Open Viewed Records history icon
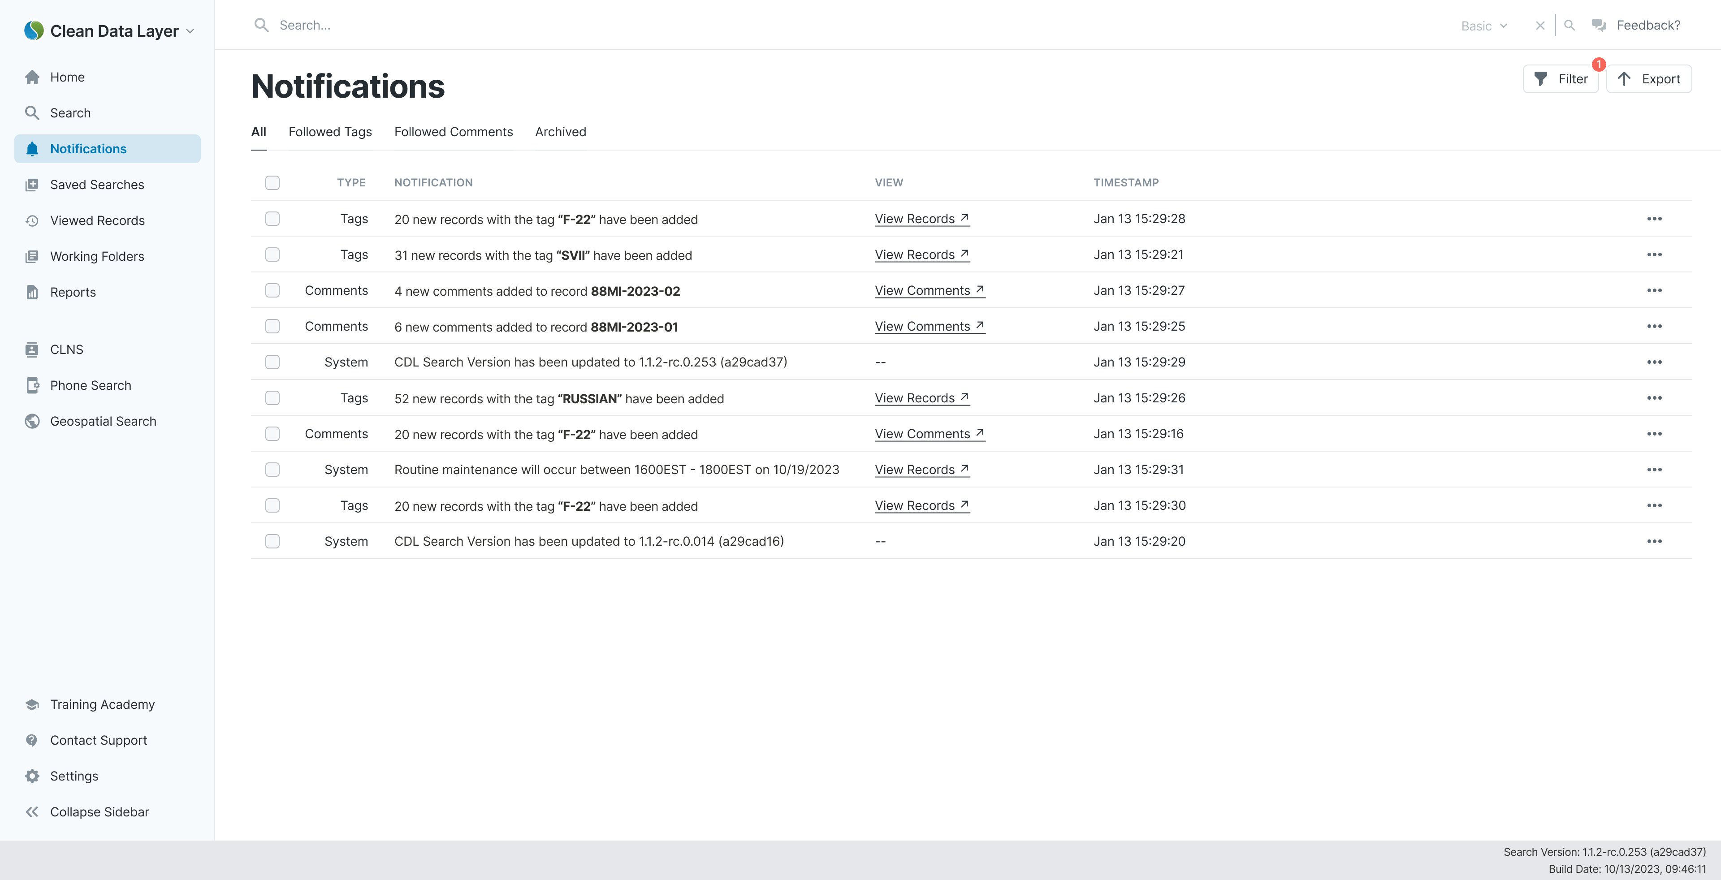Image resolution: width=1721 pixels, height=880 pixels. click(x=32, y=220)
